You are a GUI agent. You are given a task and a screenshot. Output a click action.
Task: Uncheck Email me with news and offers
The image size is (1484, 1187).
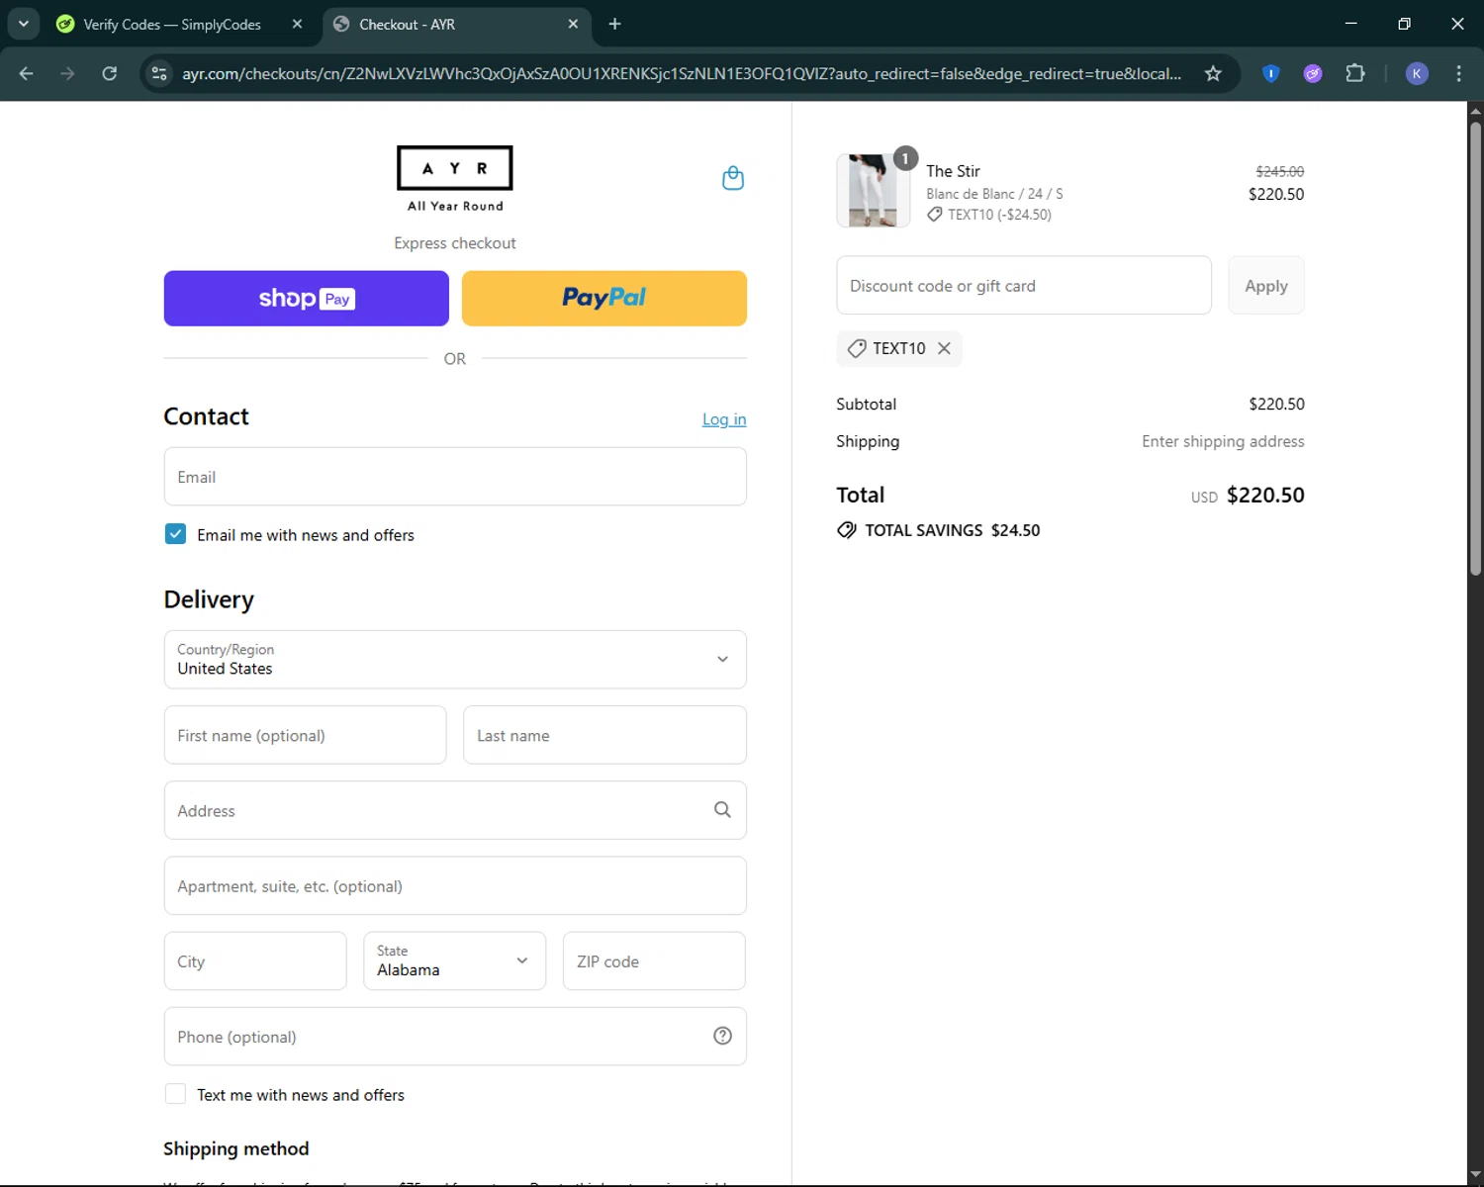(175, 534)
